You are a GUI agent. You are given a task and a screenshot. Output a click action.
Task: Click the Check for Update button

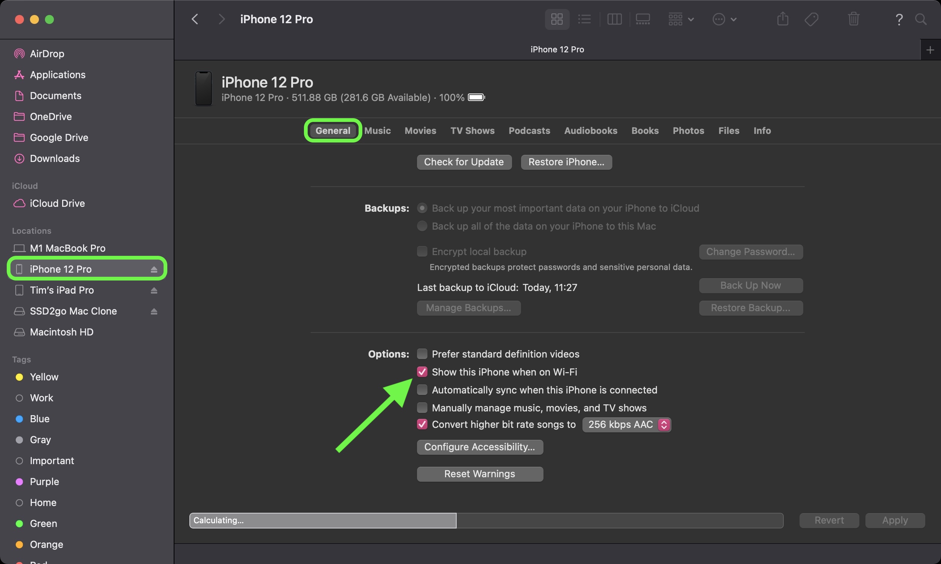(464, 161)
